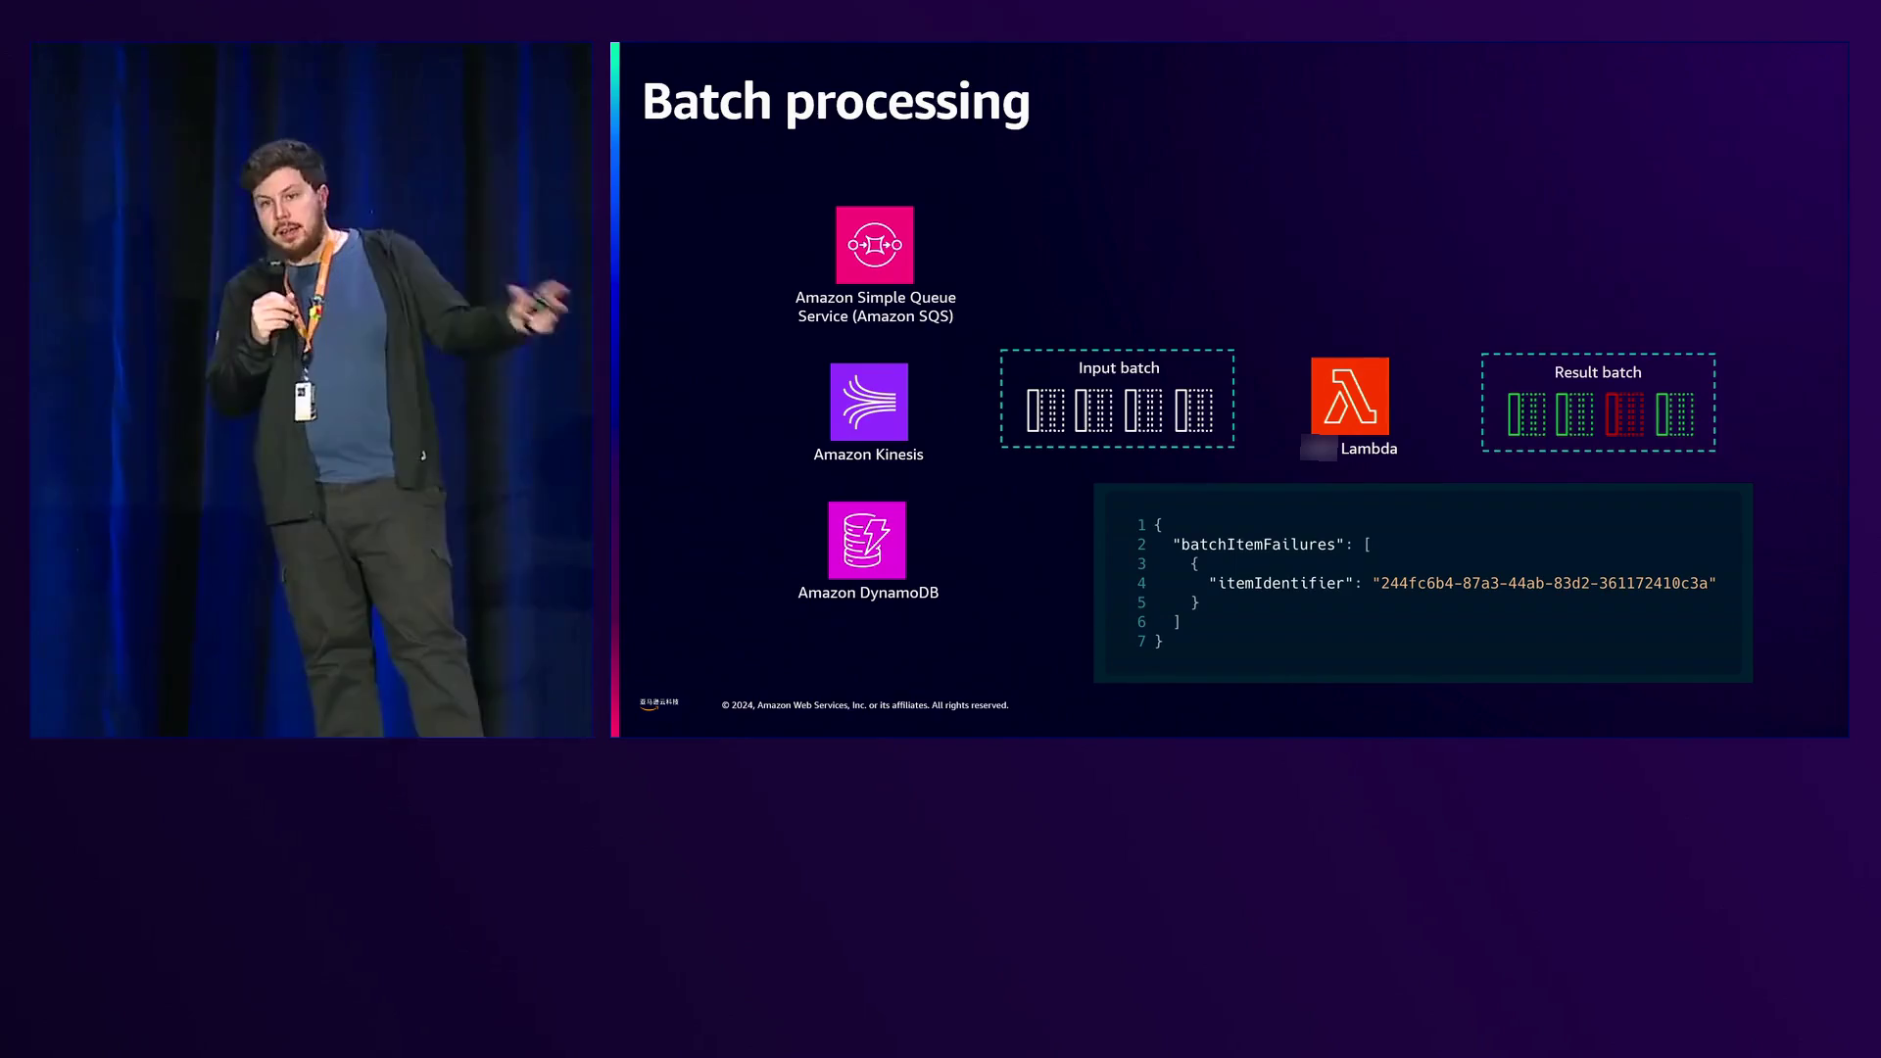Click the Amazon SQS service icon
Viewport: 1881px width, 1058px height.
click(x=874, y=245)
